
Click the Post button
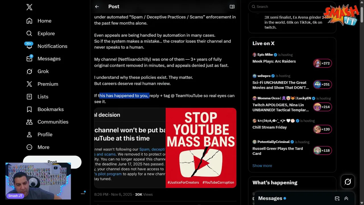point(52,162)
